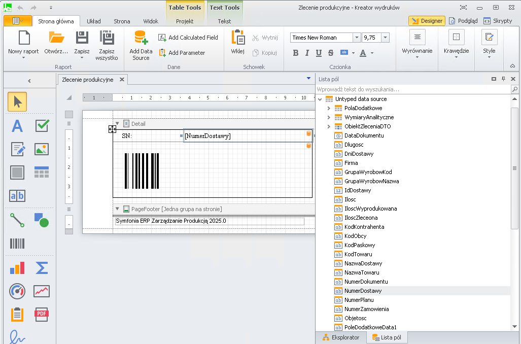Expand the ObiektZleceniaDTO node
The width and height of the screenshot is (521, 344).
click(x=329, y=126)
